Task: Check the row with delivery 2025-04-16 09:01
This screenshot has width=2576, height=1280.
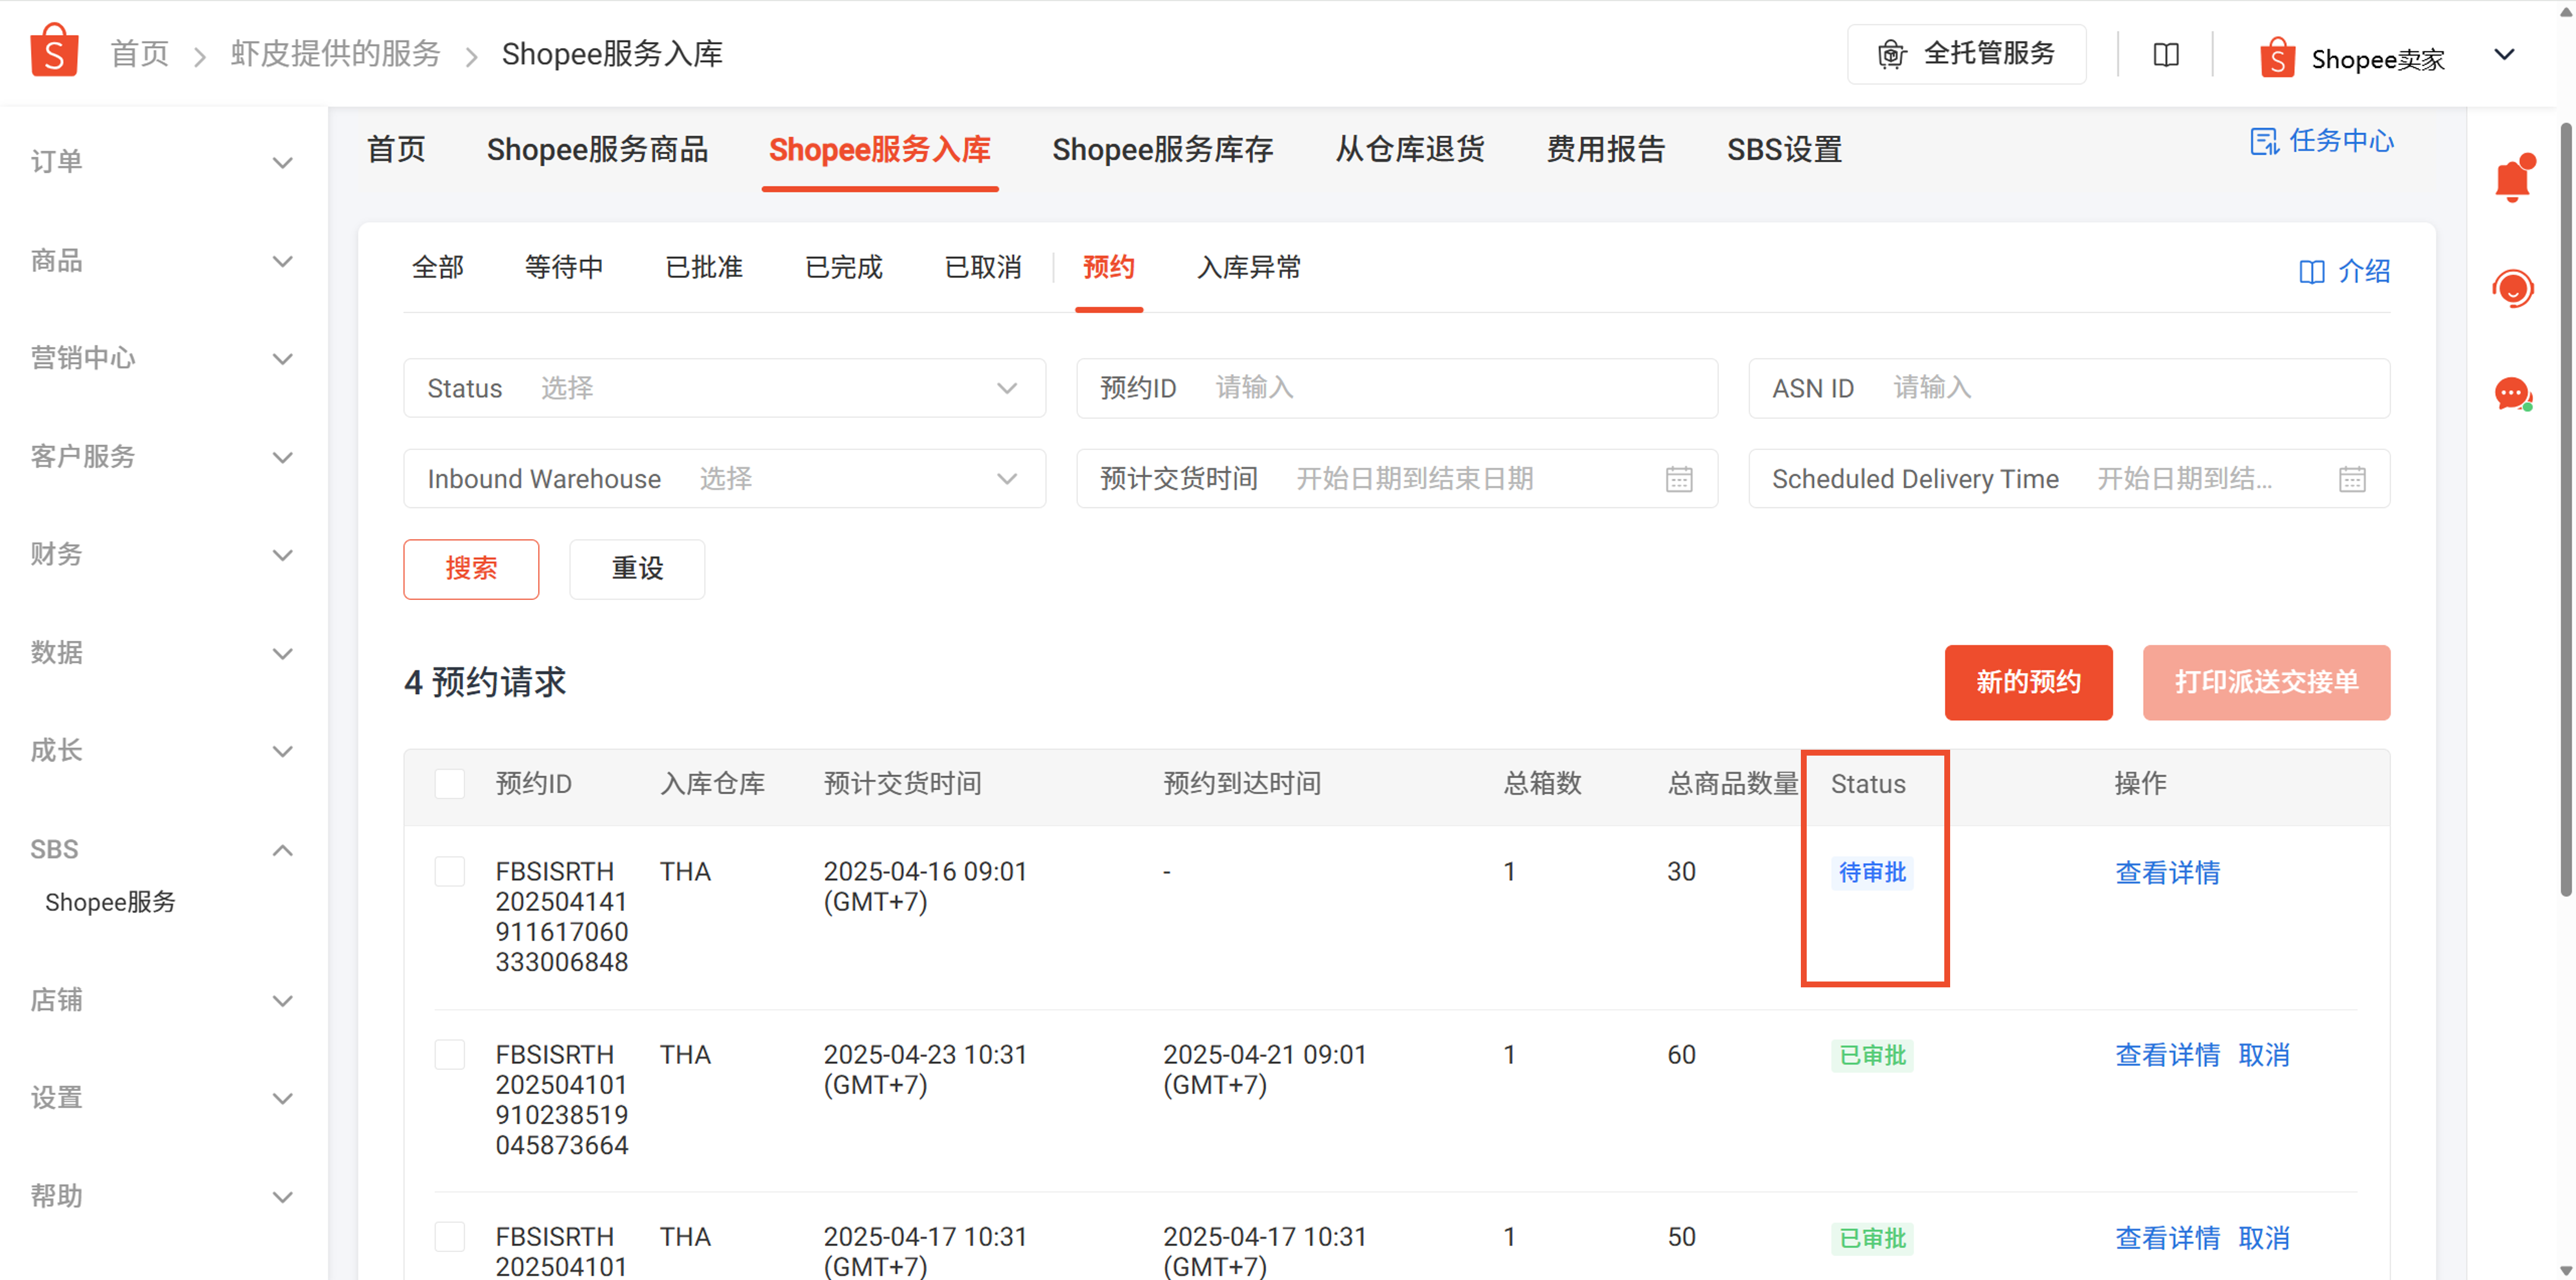Action: [x=450, y=872]
